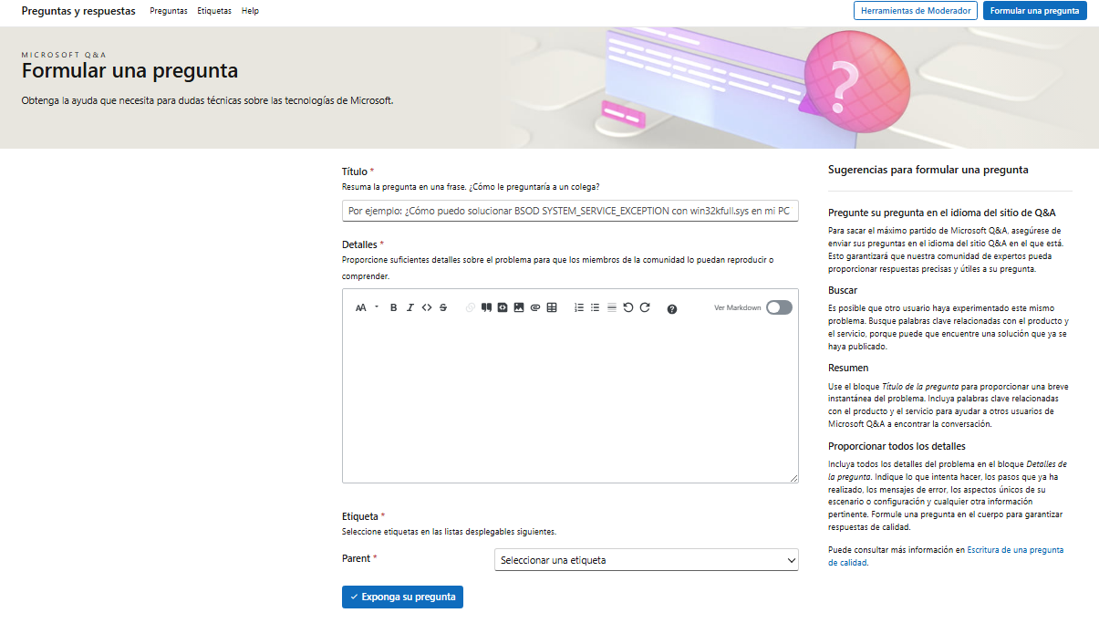This screenshot has height=644, width=1099.
Task: Expand the heading size dropdown arrow
Action: tap(377, 307)
